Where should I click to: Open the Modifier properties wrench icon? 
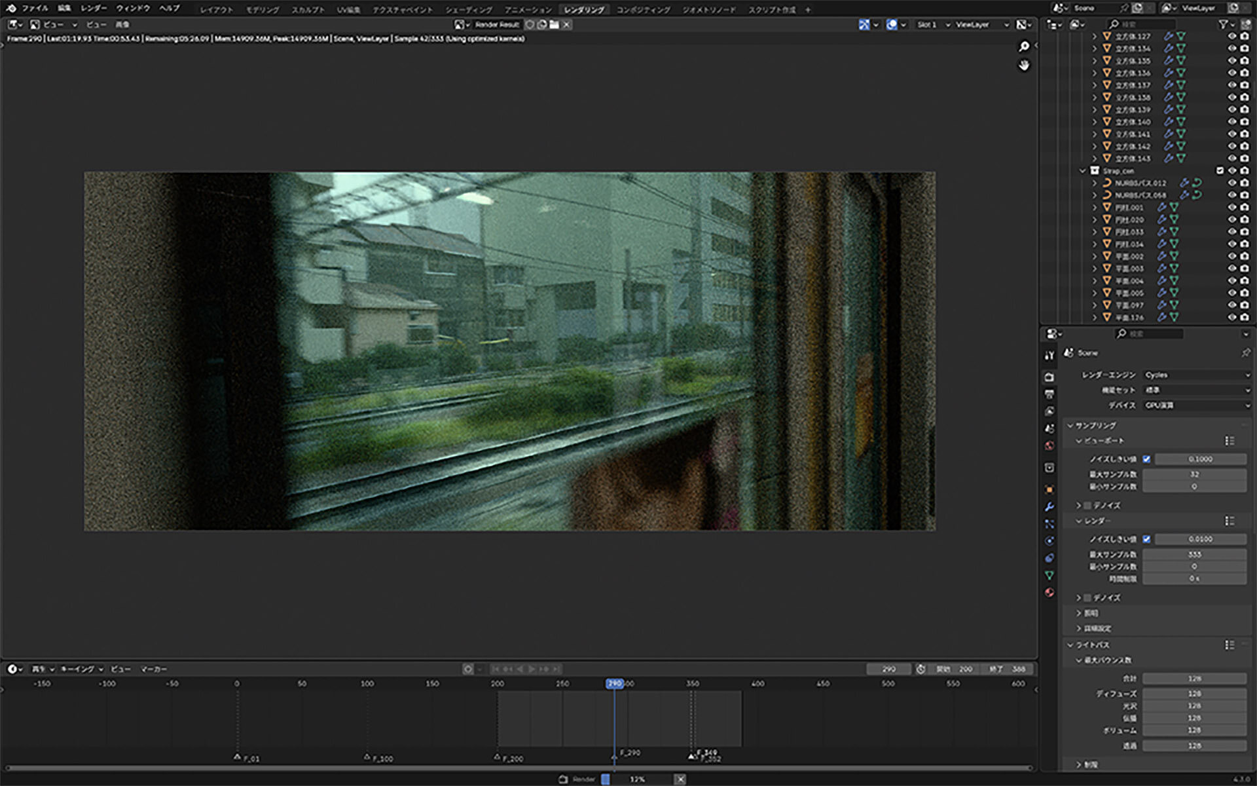click(1049, 506)
